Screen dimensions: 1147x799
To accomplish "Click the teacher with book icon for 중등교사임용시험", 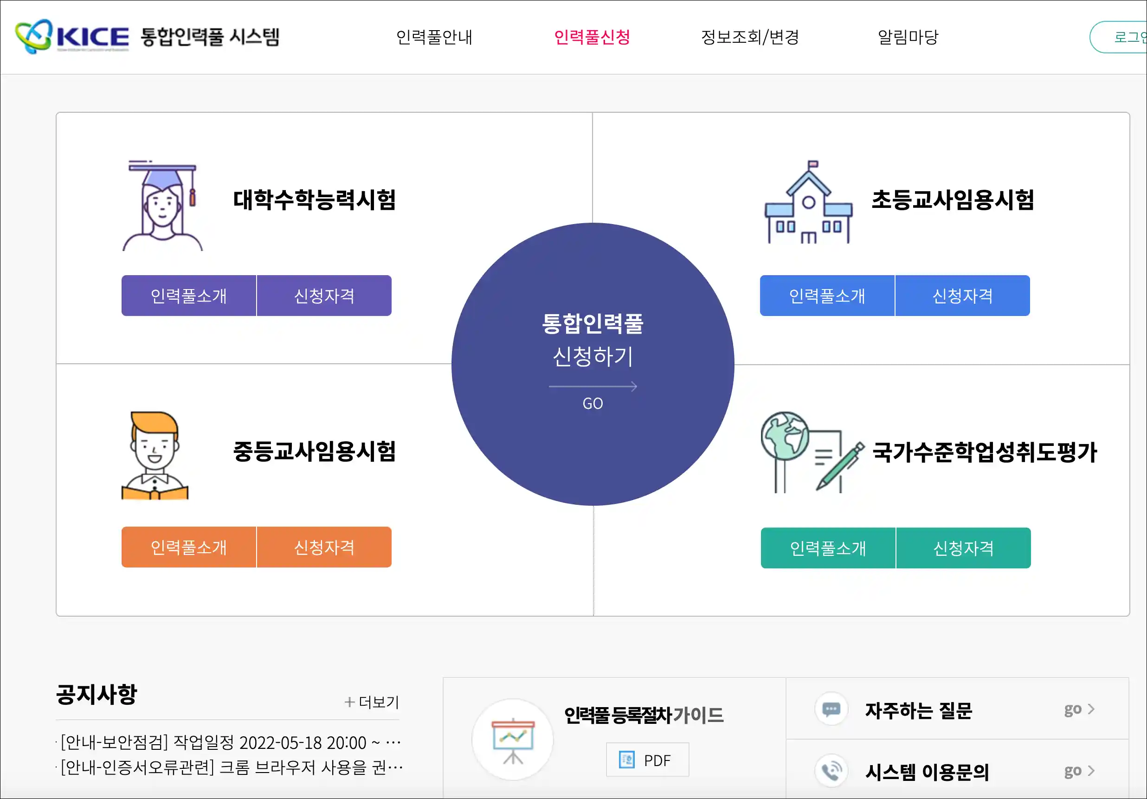I will [x=155, y=455].
